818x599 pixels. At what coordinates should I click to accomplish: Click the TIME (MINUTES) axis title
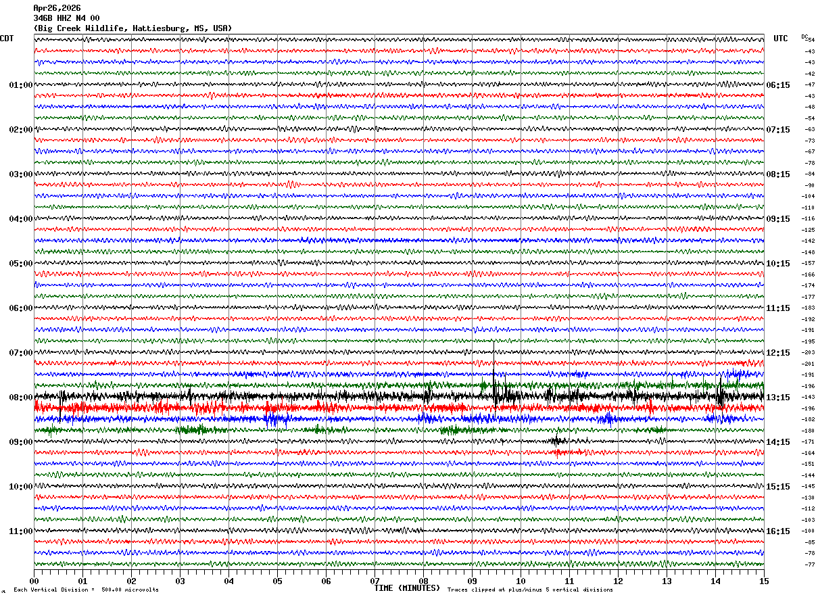point(408,588)
